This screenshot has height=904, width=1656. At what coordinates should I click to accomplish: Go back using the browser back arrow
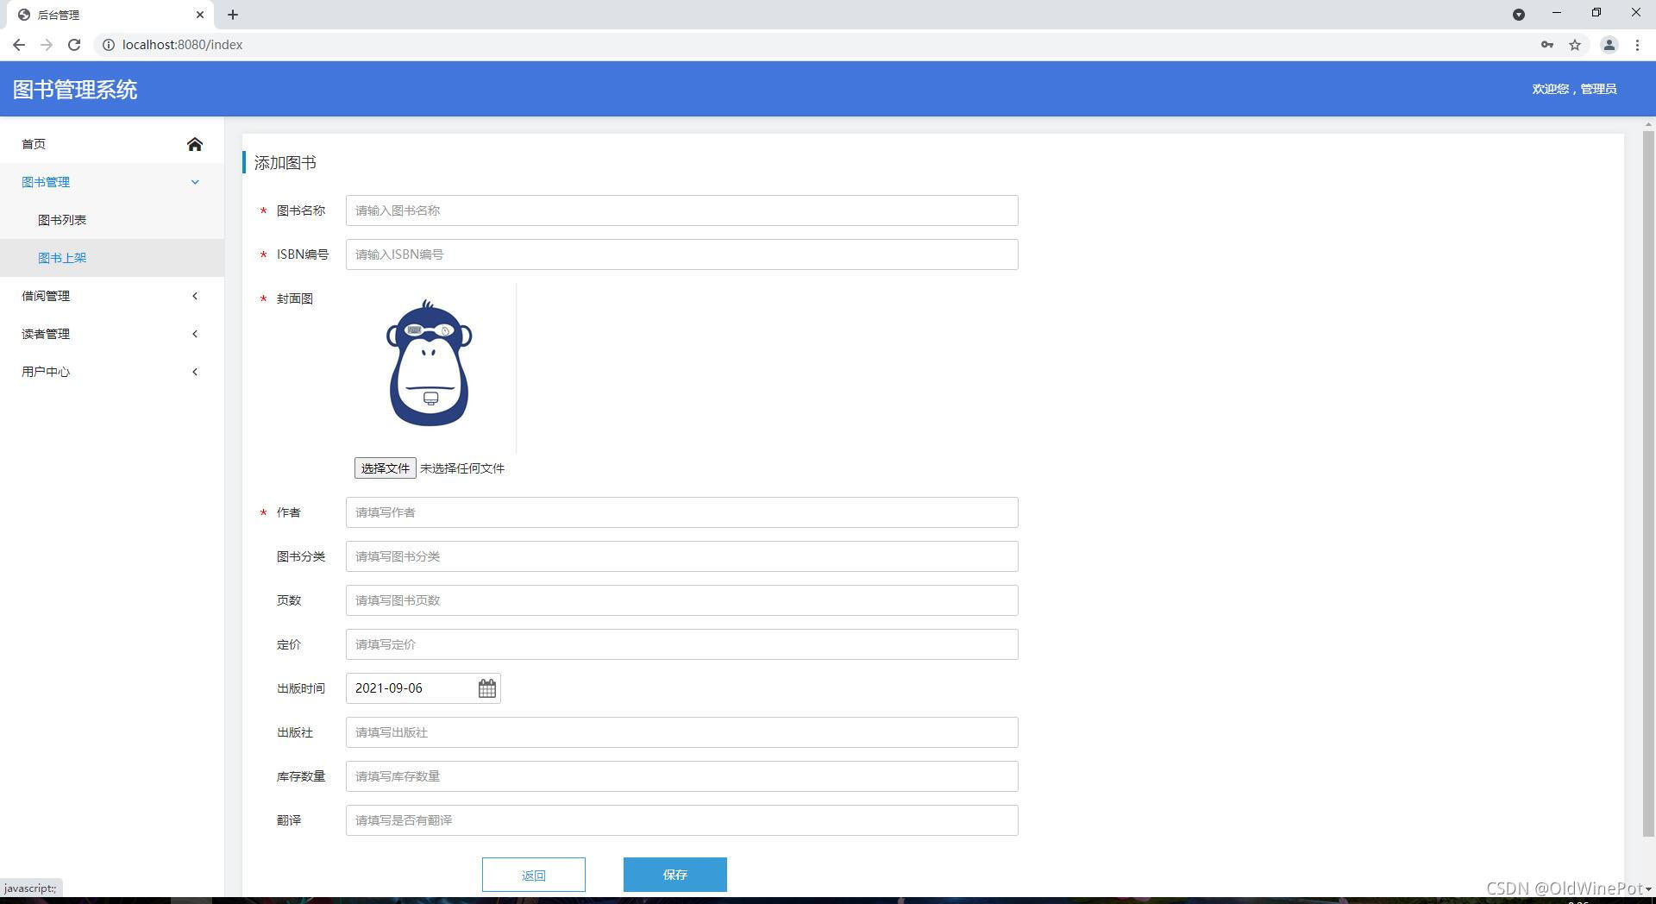coord(19,45)
